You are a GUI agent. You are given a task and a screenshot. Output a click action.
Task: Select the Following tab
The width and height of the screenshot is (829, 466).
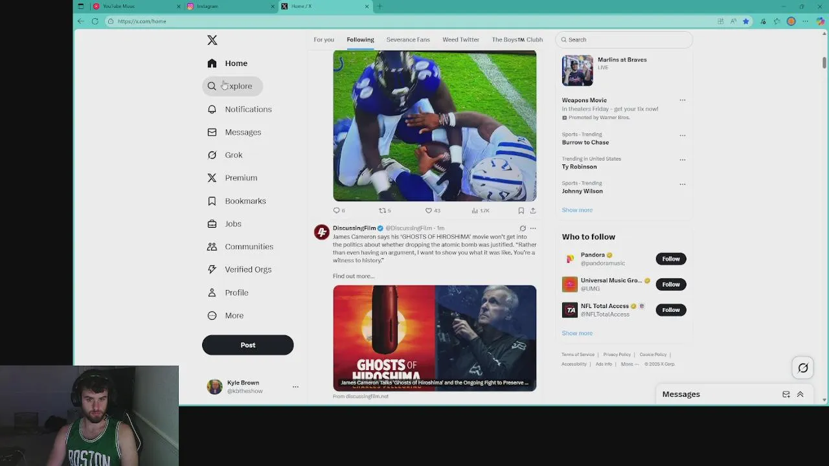click(x=360, y=39)
